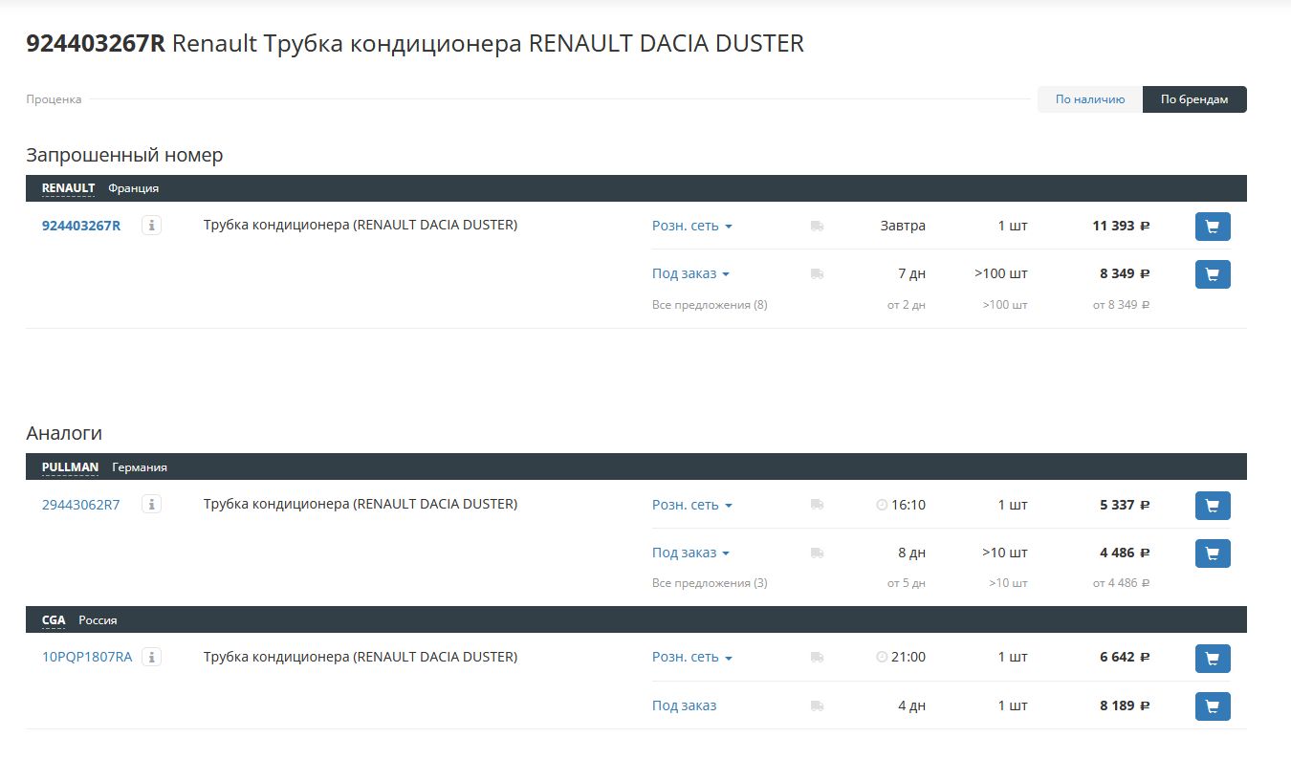Add Pullman 5 337 ₽ offer to cart
The image size is (1291, 781).
[x=1213, y=506]
